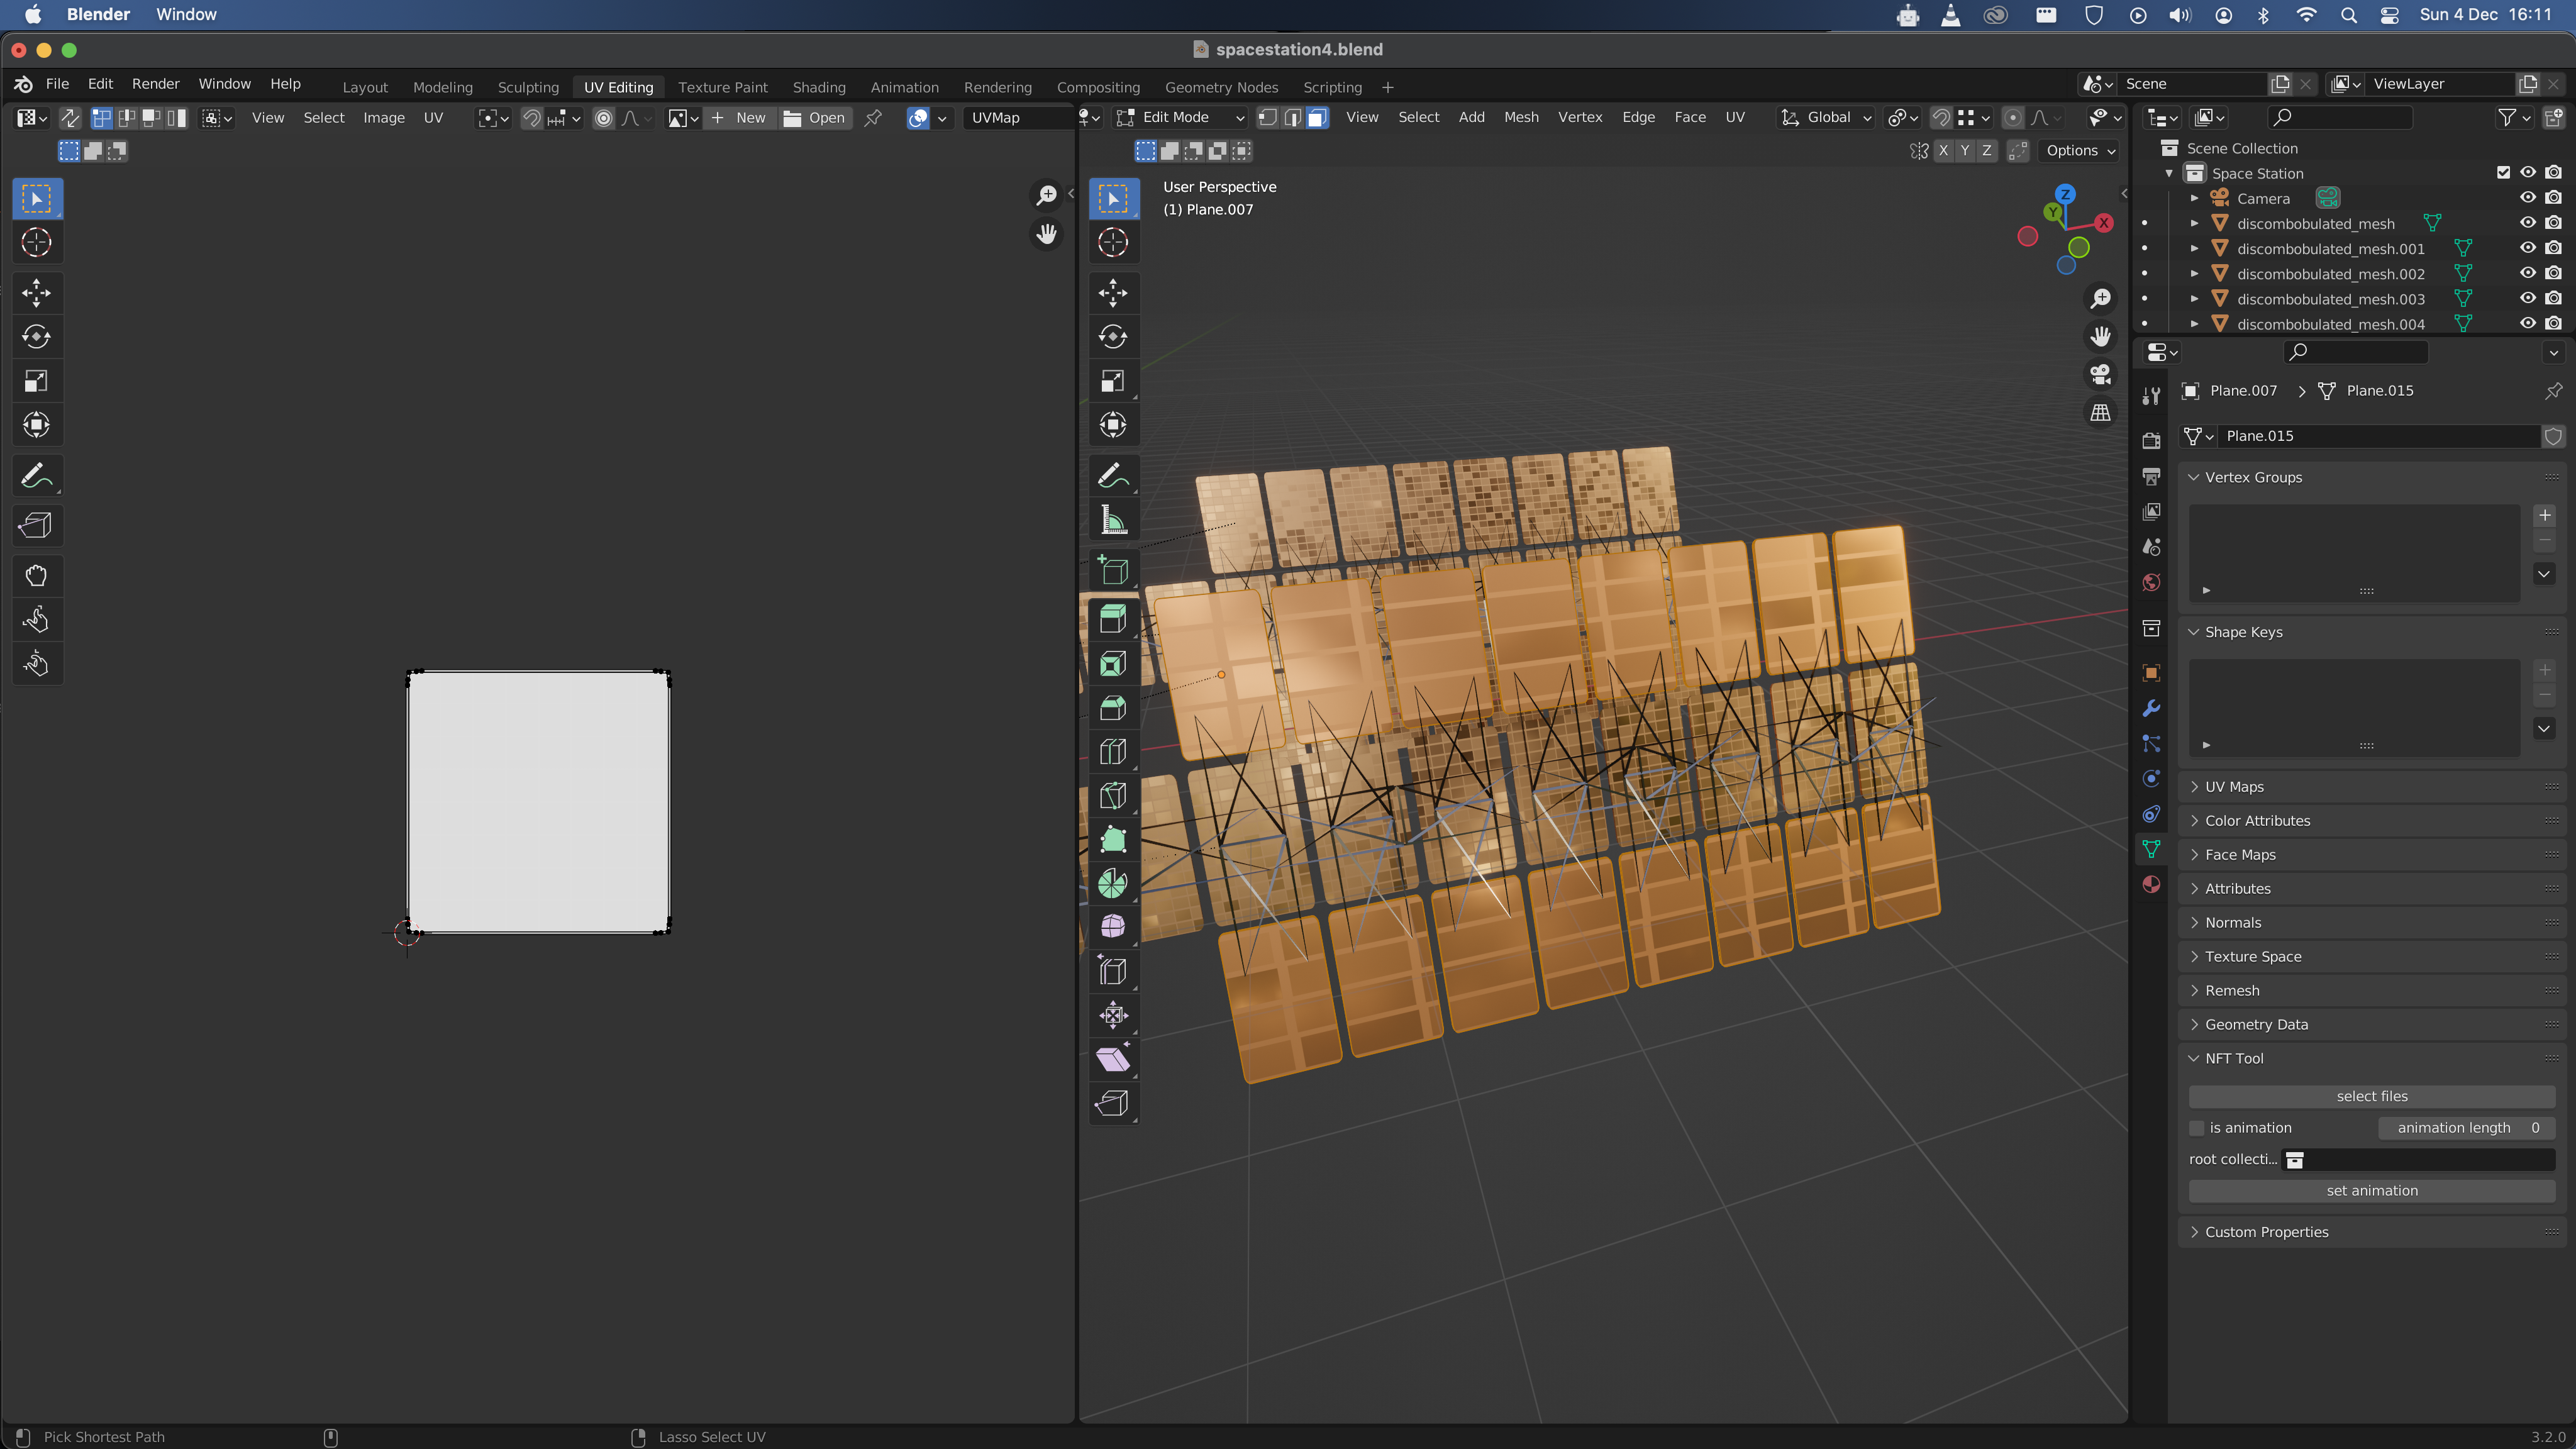Choose the Spin tool
This screenshot has height=1449, width=2576.
[1113, 883]
